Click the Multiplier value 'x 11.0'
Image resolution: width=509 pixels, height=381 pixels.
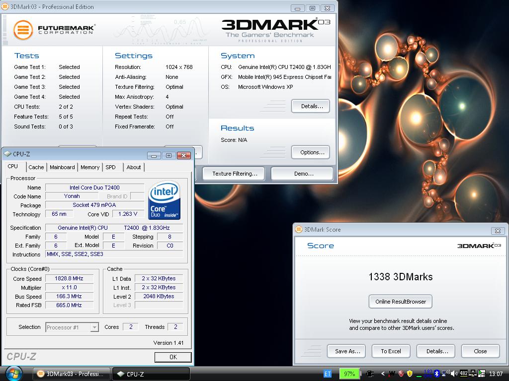(69, 287)
